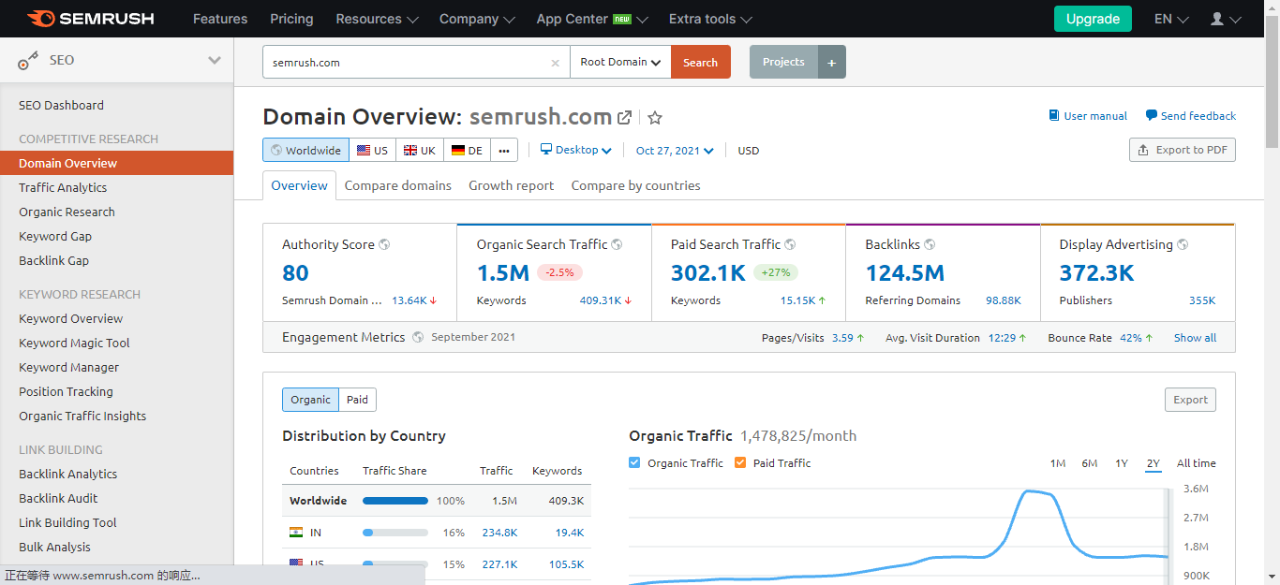The height and width of the screenshot is (585, 1280).
Task: Click globe info icon beside Authority Score
Action: click(384, 244)
